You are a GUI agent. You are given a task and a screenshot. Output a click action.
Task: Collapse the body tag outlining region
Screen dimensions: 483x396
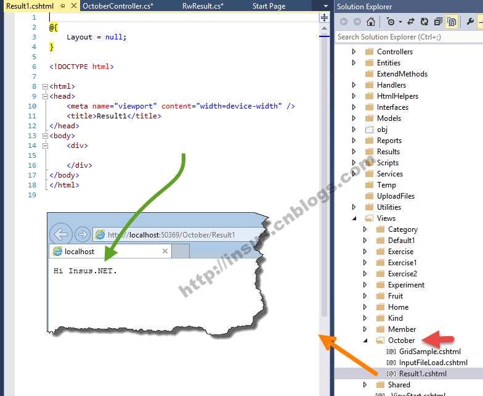[46, 136]
